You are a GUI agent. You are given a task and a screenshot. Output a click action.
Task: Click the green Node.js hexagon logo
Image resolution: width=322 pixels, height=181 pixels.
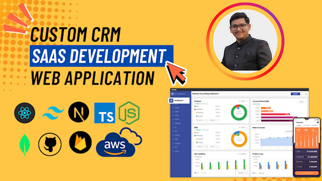[x=129, y=113]
